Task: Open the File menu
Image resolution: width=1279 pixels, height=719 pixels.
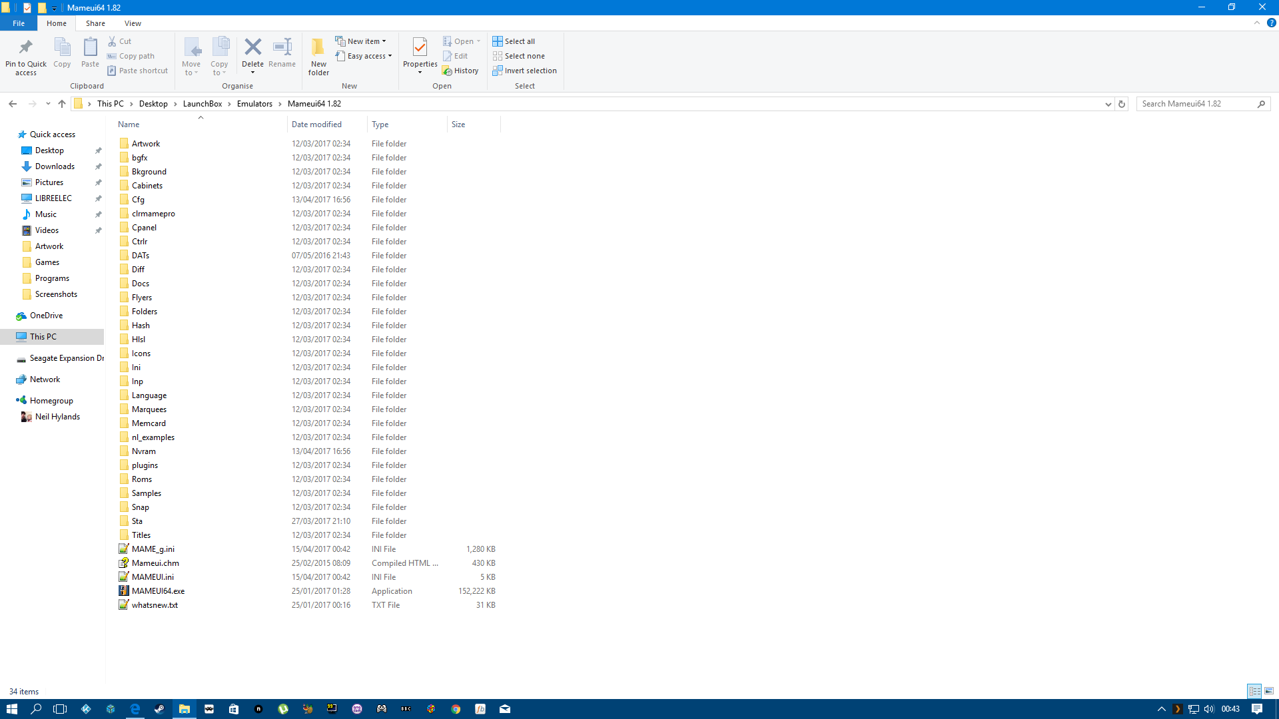Action: click(19, 23)
